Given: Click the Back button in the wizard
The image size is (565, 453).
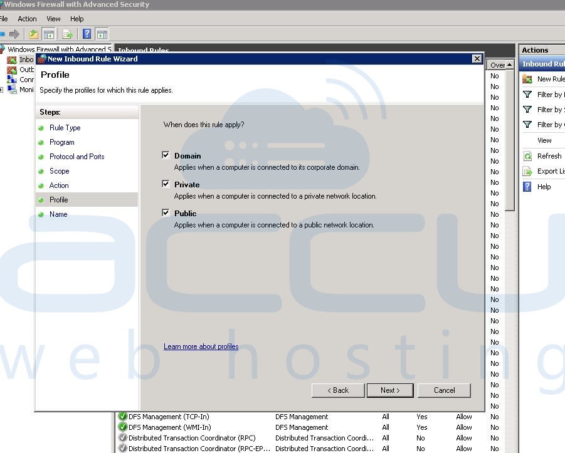Looking at the screenshot, I should pyautogui.click(x=338, y=390).
